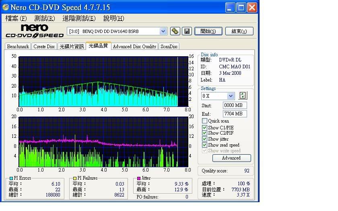
Task: Open the 測試(R) menu
Action: 45,18
